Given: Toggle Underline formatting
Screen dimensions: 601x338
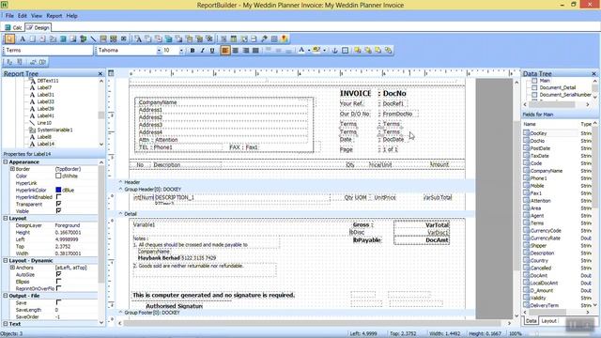Looking at the screenshot, I should point(212,50).
